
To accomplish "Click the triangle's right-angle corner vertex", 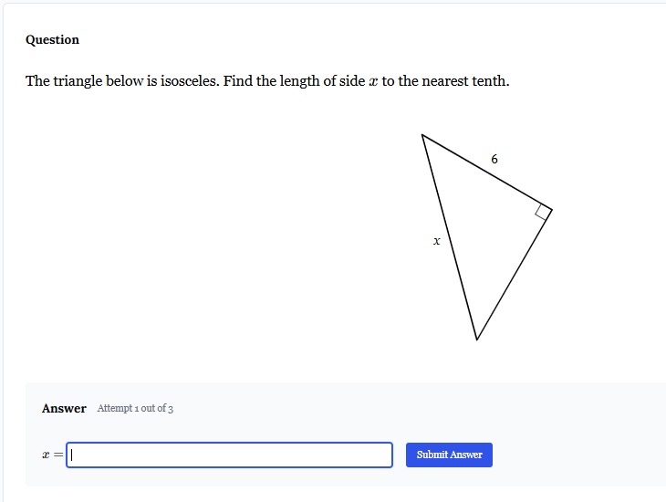I will [x=552, y=210].
